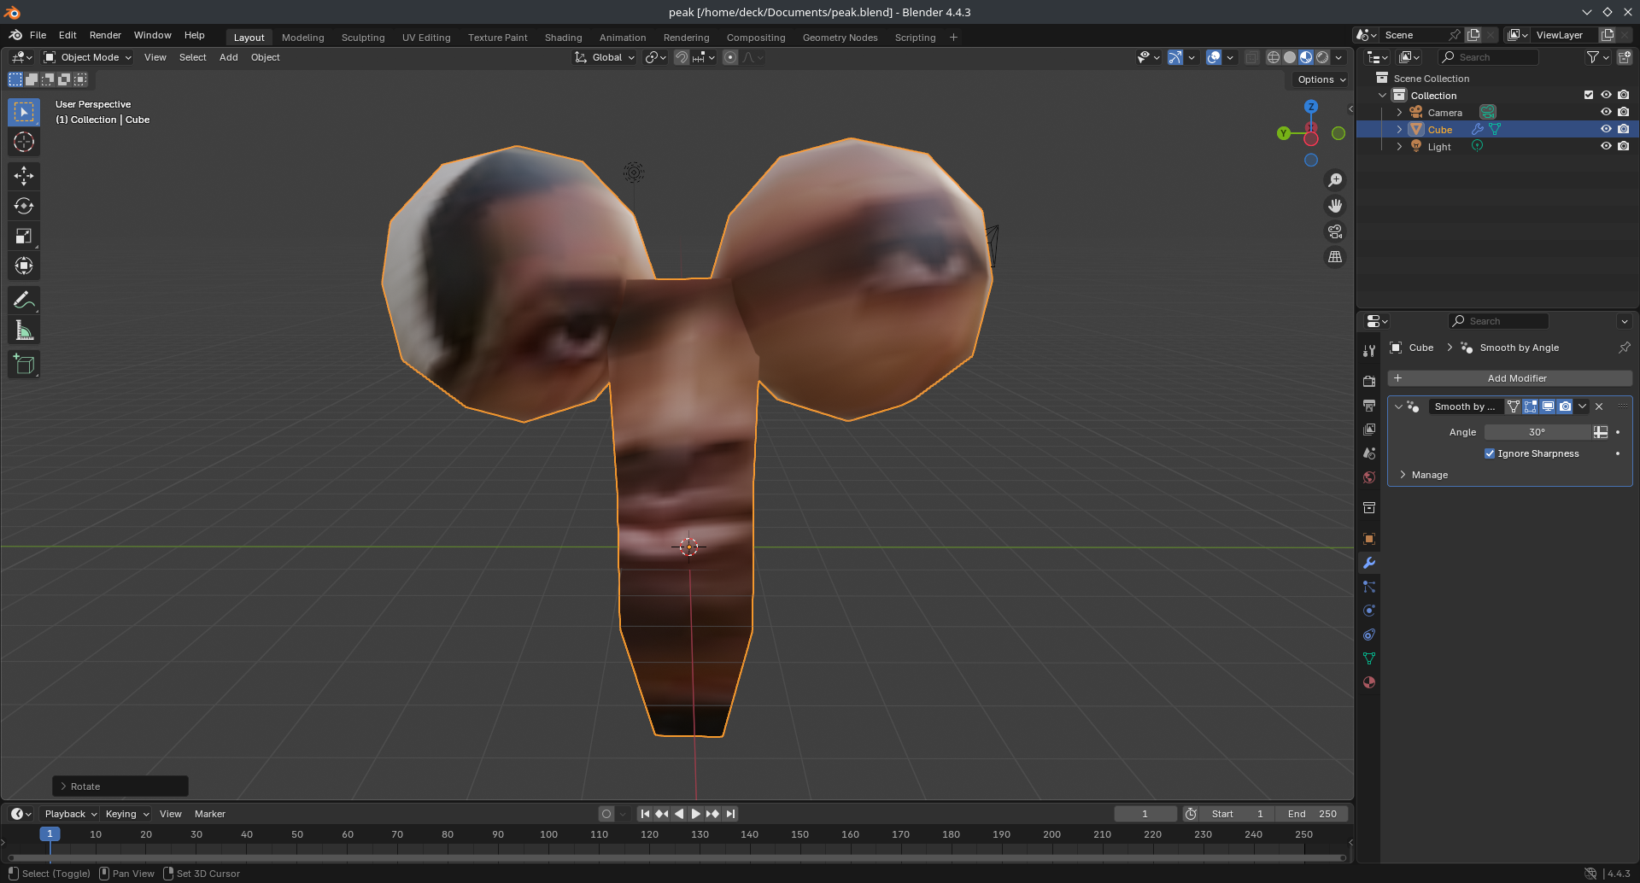
Task: Expand the Camera tree item
Action: (1399, 112)
